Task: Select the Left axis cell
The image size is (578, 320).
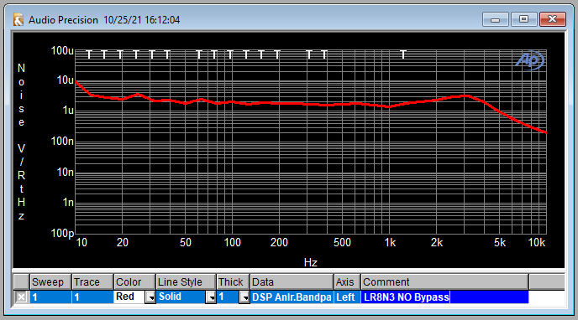Action: [x=347, y=297]
